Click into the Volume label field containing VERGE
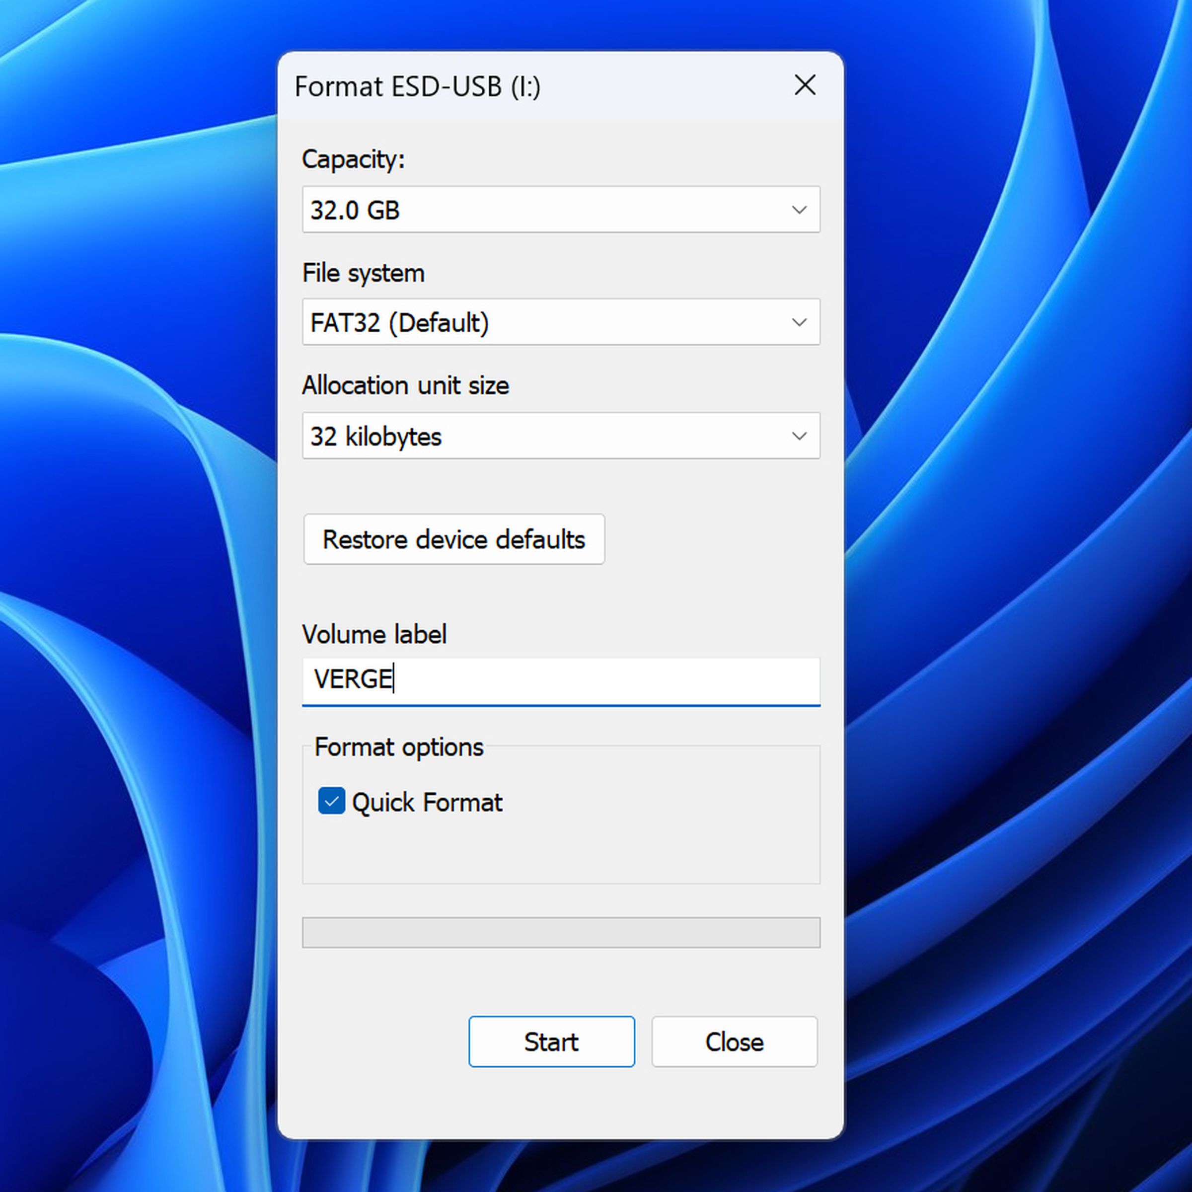The height and width of the screenshot is (1192, 1192). [x=561, y=681]
